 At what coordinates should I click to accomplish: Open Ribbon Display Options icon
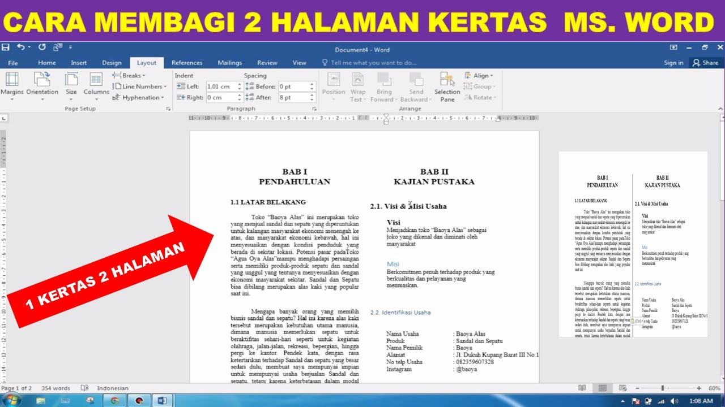point(673,47)
